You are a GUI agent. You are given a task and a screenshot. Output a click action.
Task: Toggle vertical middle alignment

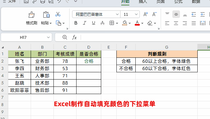point(176,14)
